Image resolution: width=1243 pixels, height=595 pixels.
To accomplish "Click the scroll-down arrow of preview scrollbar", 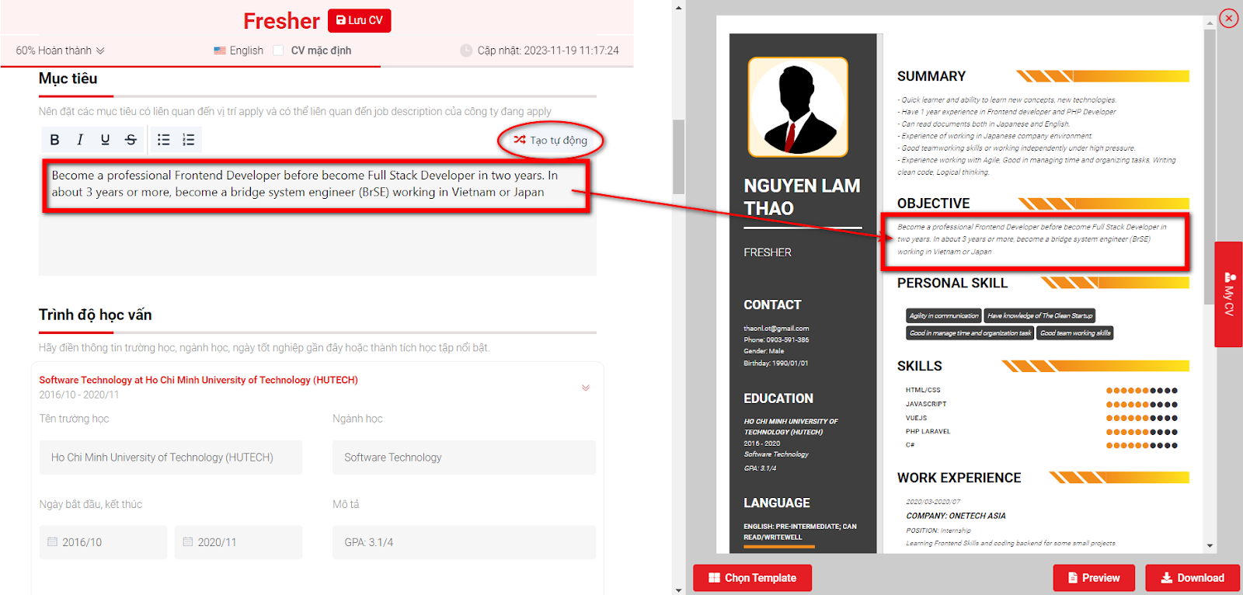I will point(1210,546).
